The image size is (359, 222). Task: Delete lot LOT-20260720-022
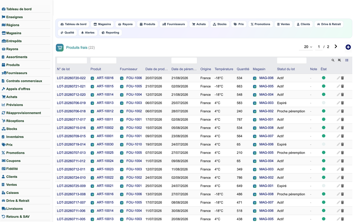pos(343,78)
